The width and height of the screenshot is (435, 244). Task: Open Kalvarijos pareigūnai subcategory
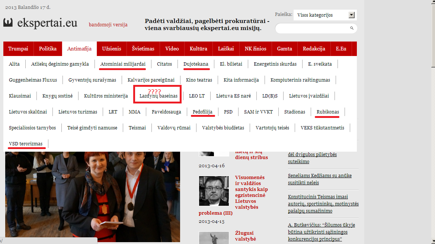[151, 80]
